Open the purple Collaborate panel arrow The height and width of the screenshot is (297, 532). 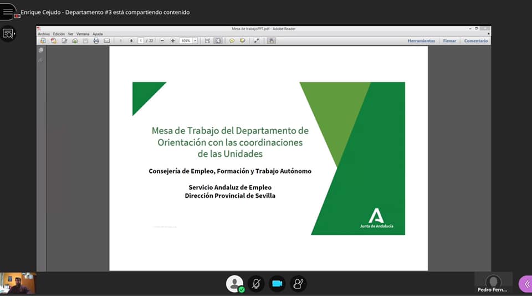[526, 284]
